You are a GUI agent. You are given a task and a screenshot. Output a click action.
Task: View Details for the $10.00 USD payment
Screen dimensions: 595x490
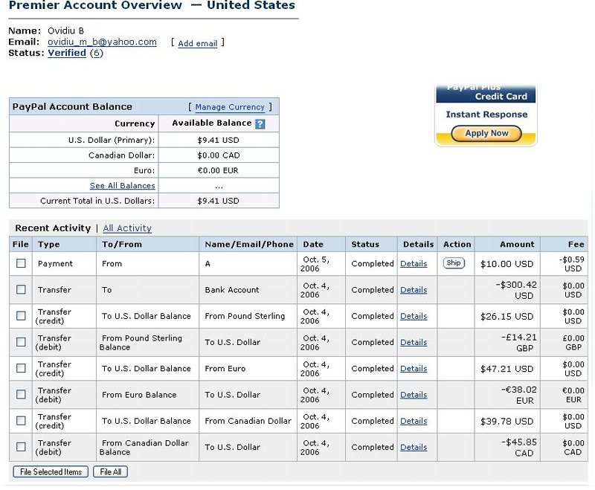(414, 263)
